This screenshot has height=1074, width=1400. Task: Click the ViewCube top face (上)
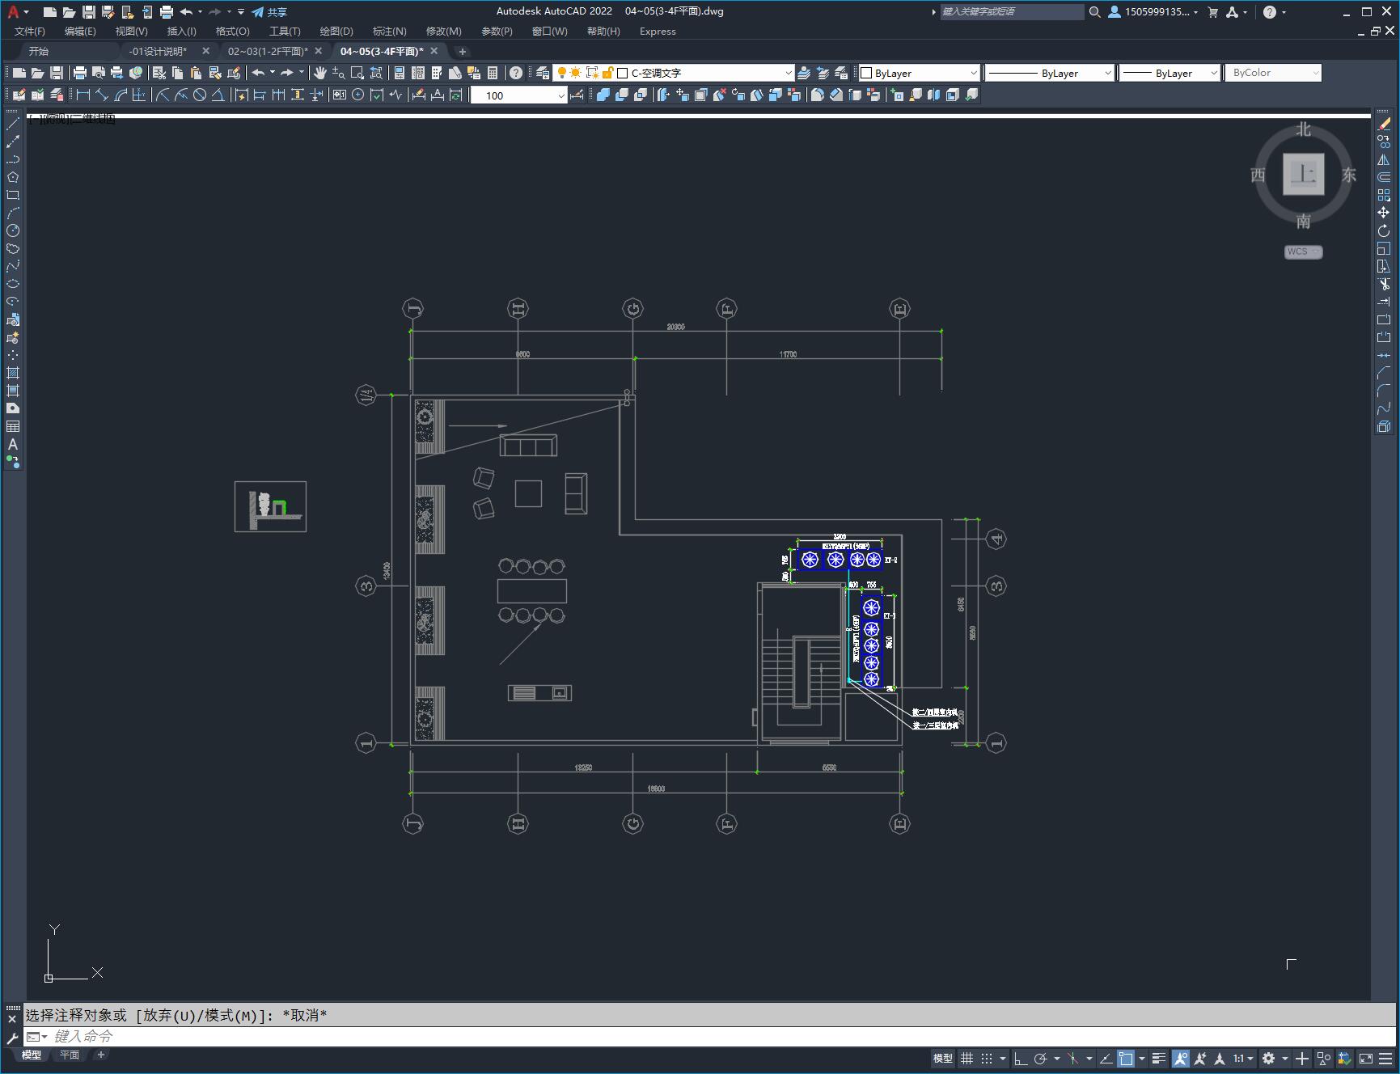1303,174
